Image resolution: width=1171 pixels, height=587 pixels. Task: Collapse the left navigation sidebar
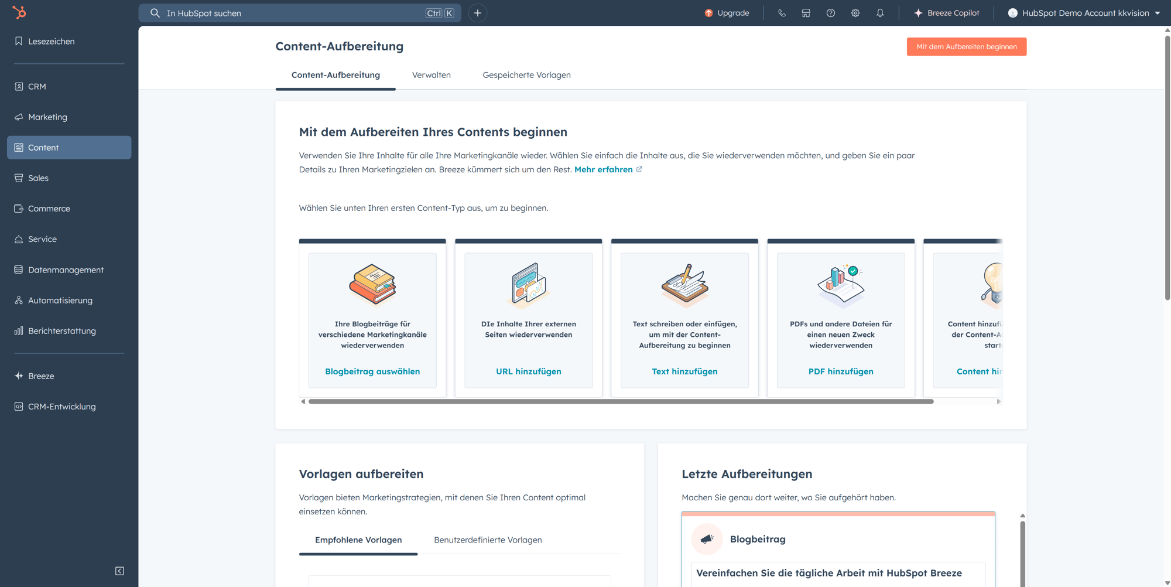[x=119, y=571]
